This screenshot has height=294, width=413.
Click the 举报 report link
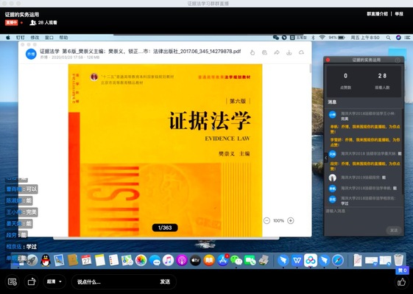399,14
